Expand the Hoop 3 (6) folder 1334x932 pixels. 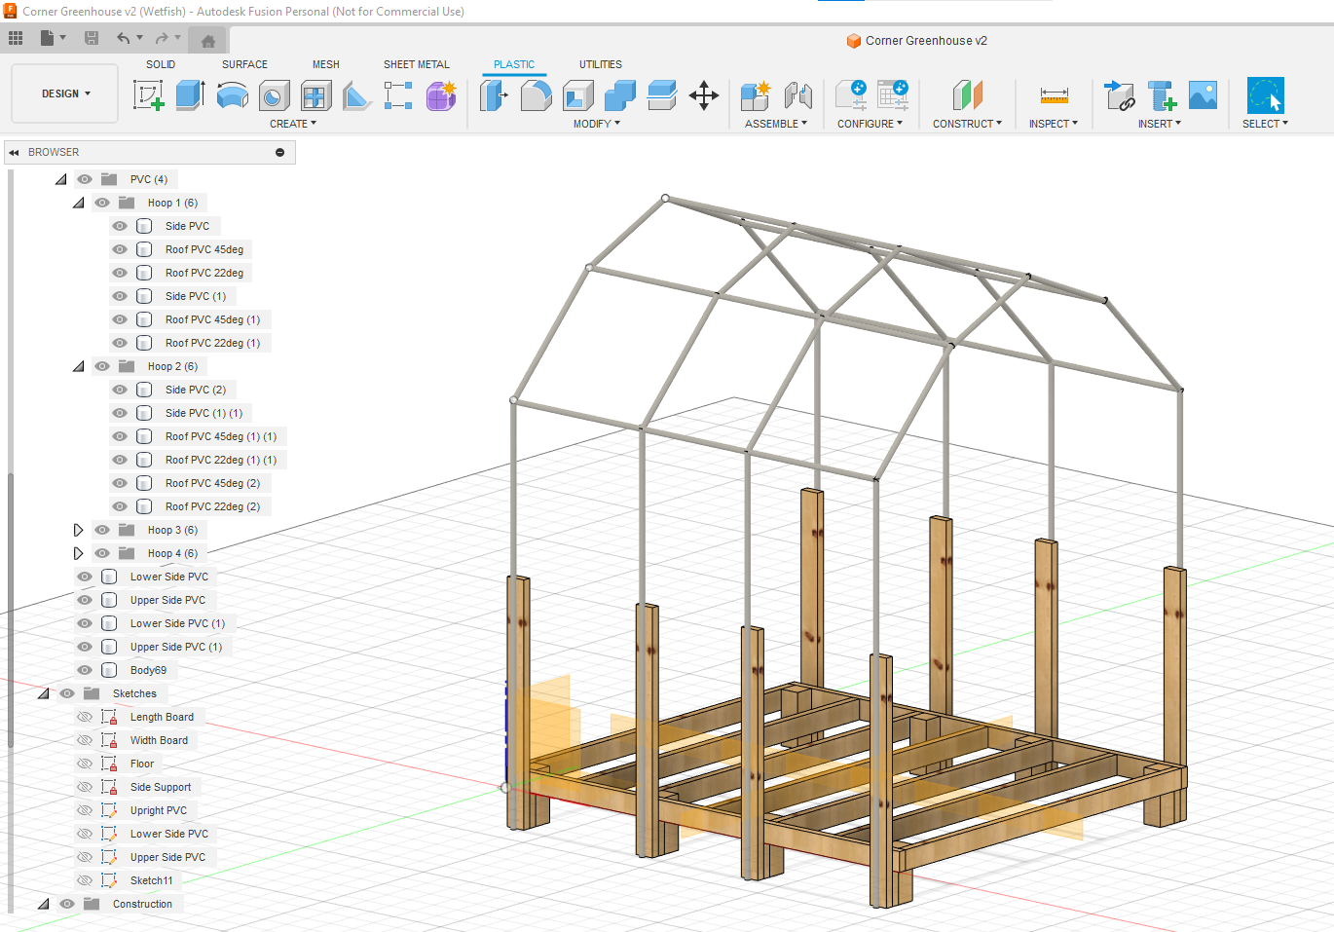pos(79,530)
